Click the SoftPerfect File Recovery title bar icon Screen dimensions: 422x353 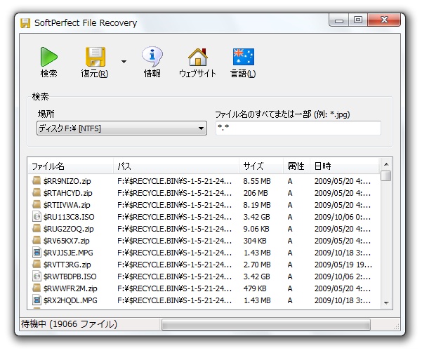coord(25,23)
